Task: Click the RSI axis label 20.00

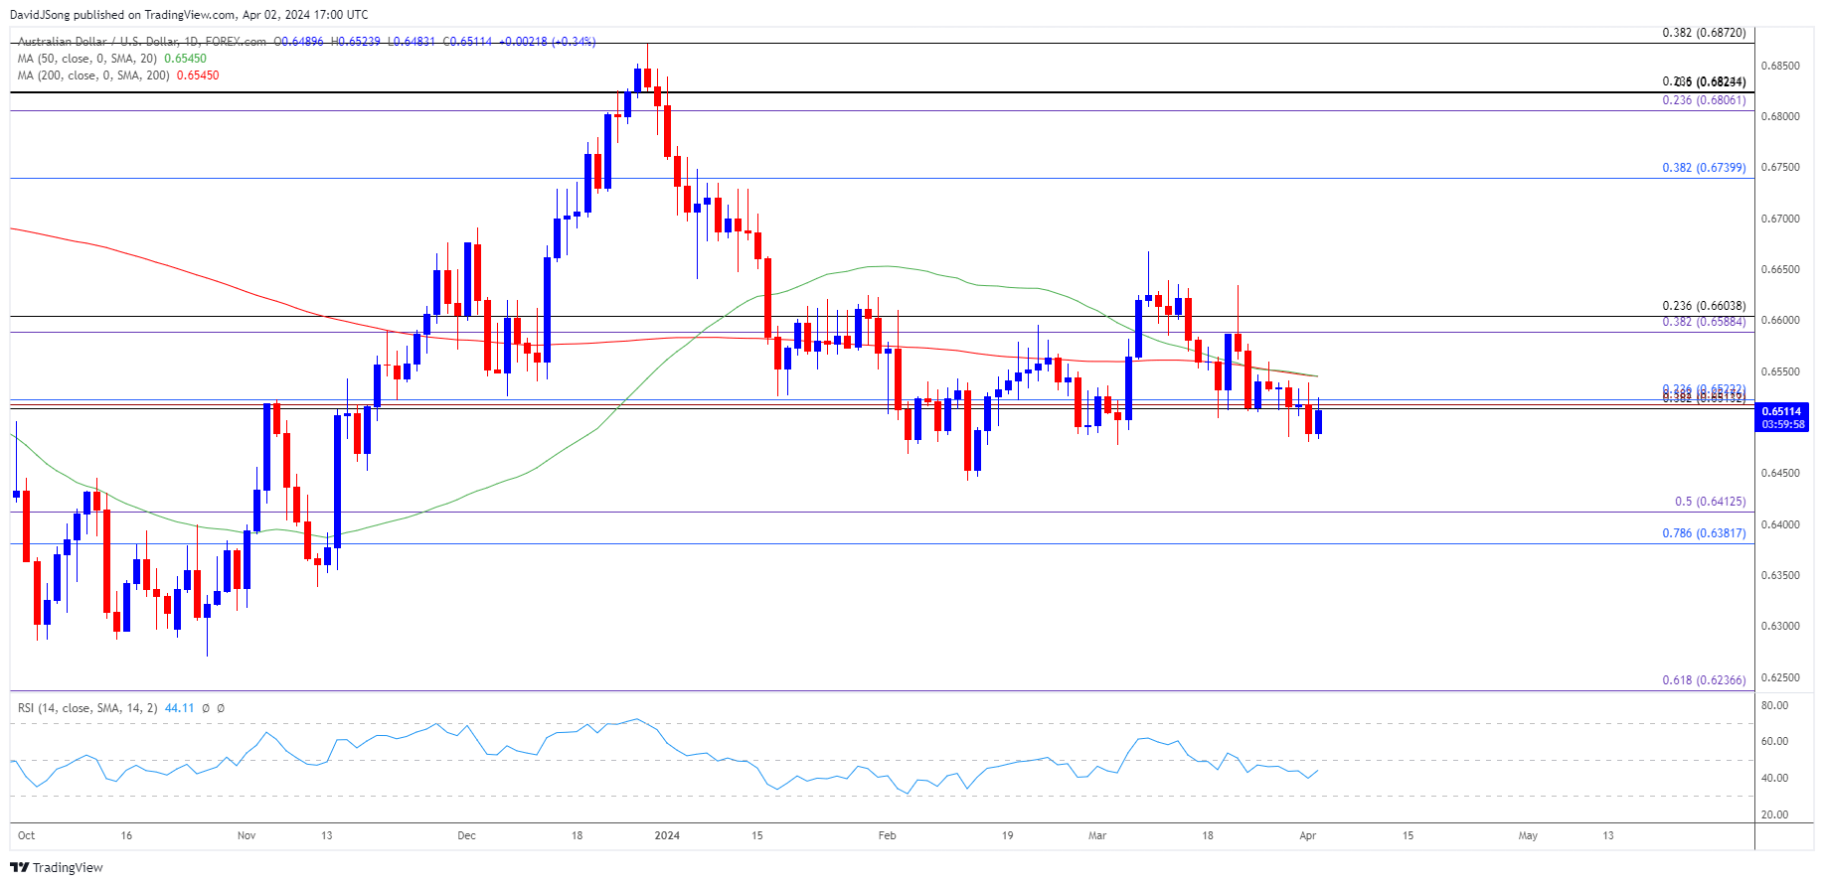Action: [1774, 814]
